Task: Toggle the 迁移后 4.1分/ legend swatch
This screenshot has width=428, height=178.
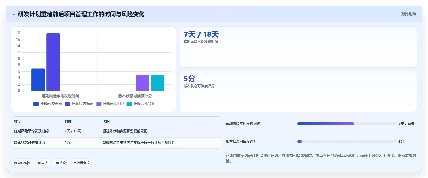Action: [x=129, y=104]
